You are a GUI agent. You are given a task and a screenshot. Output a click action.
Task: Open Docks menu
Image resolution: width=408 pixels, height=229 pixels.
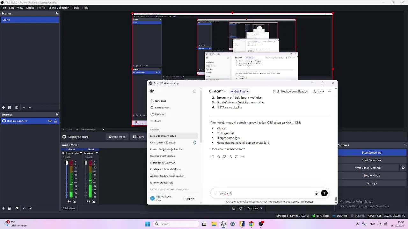click(30, 8)
